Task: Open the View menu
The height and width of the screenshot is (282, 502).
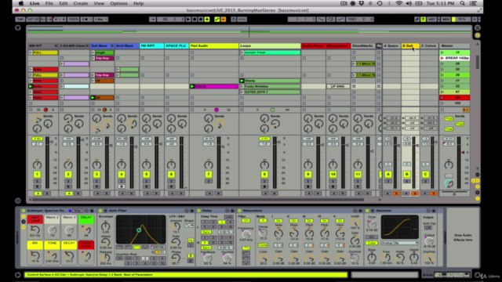Action: (99, 3)
